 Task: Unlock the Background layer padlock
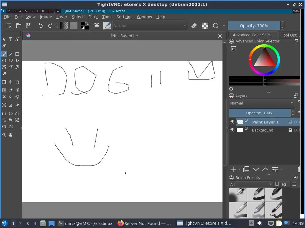tap(290, 130)
